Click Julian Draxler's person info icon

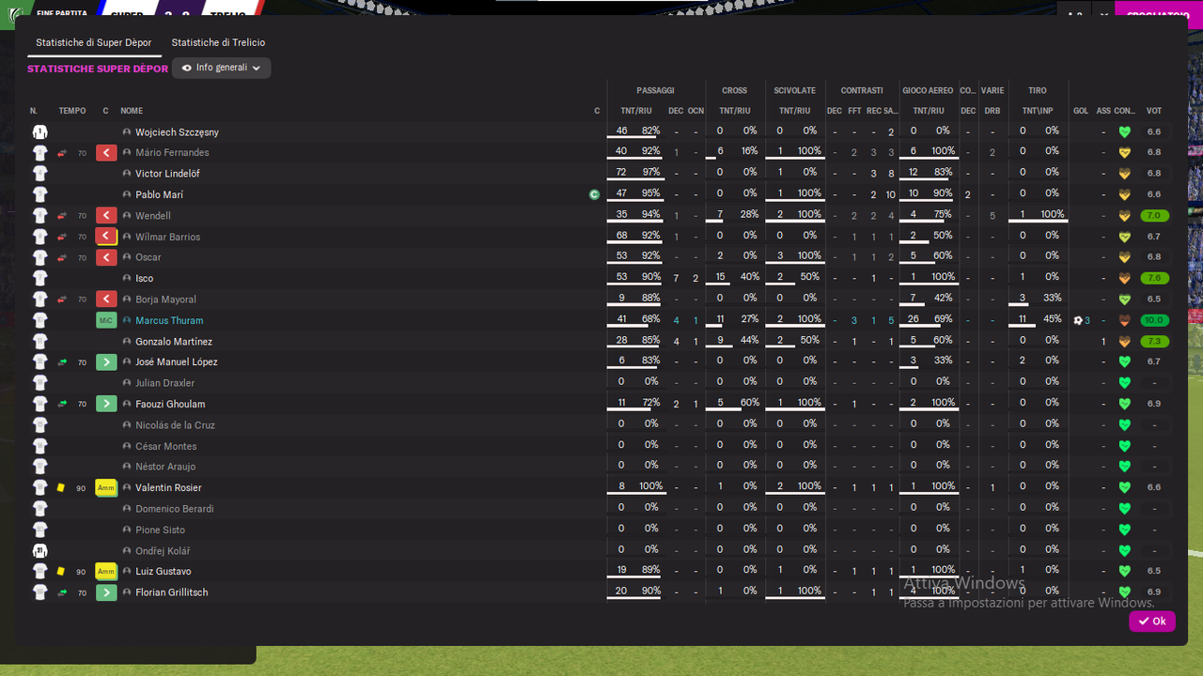127,383
